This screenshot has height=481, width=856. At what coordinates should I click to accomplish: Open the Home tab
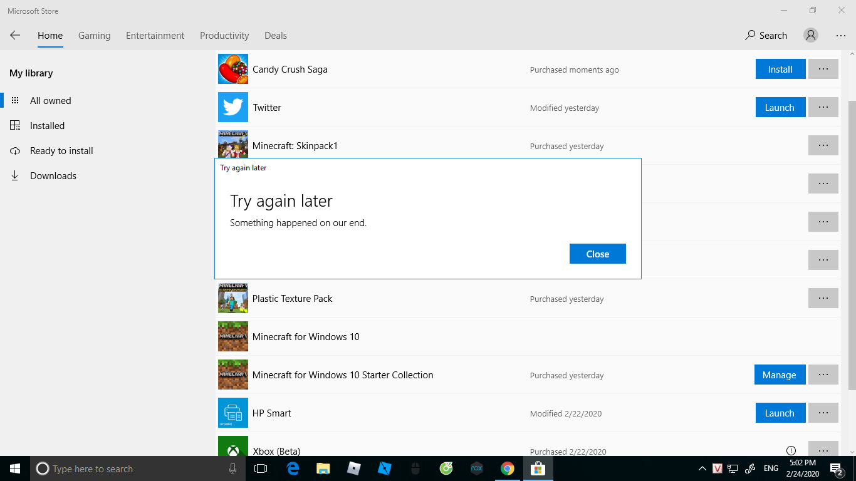point(50,36)
